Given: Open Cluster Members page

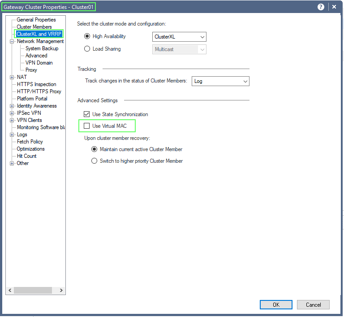Looking at the screenshot, I should point(34,27).
